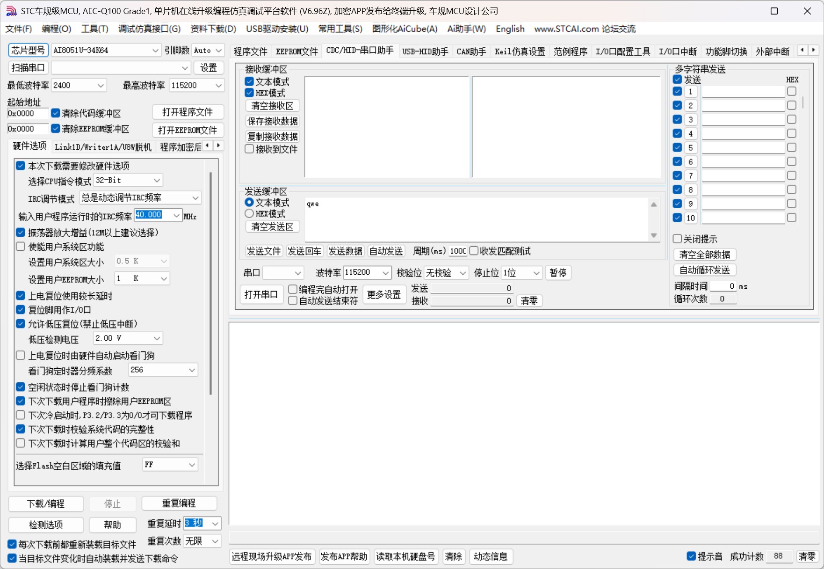824x569 pixels.
Task: Open the 工具(T) menu
Action: click(94, 29)
